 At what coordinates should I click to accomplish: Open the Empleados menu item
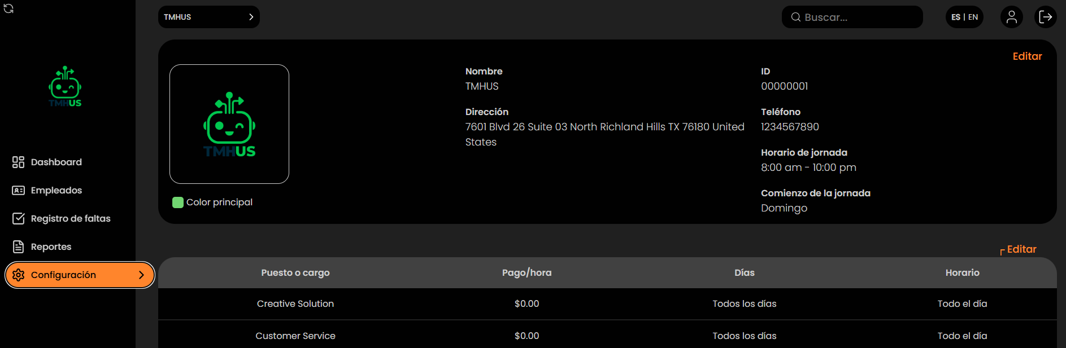(x=56, y=191)
